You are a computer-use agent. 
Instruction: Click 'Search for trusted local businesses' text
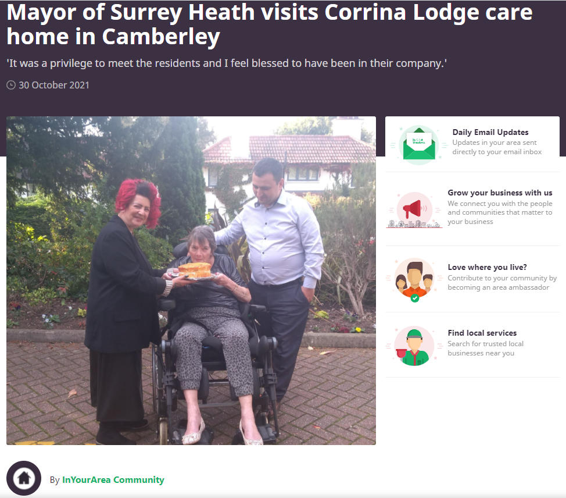tap(485, 348)
